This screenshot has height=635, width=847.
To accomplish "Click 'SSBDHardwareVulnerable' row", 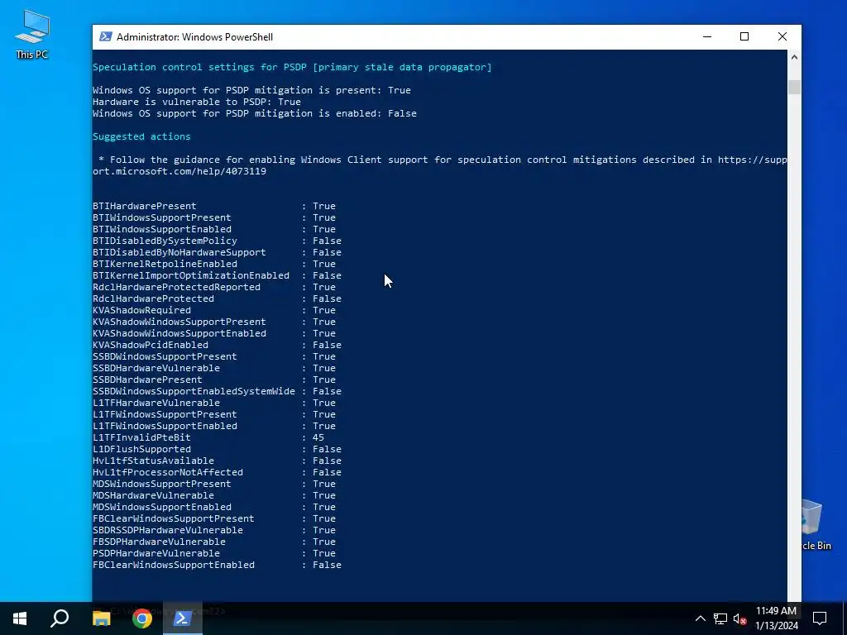I will click(214, 368).
